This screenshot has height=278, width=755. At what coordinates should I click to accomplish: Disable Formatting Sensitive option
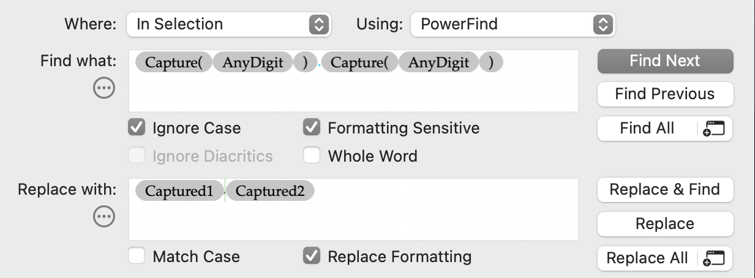point(312,128)
